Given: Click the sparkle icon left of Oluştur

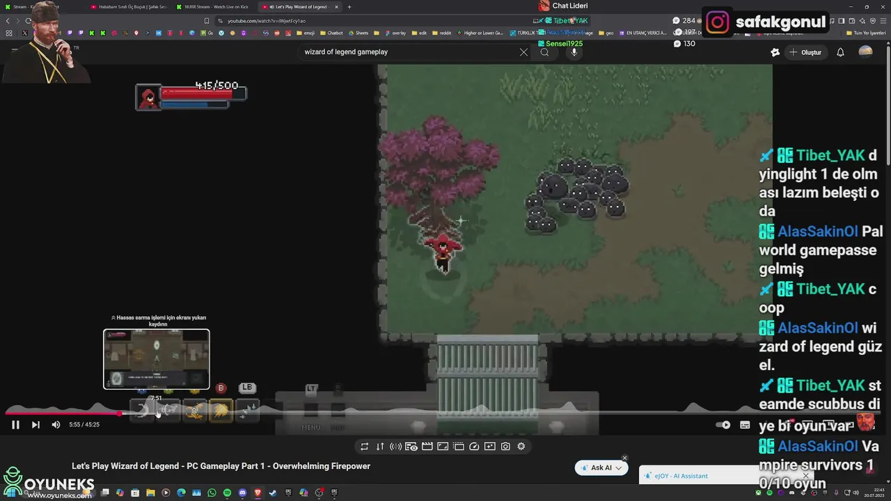Looking at the screenshot, I should tap(775, 52).
